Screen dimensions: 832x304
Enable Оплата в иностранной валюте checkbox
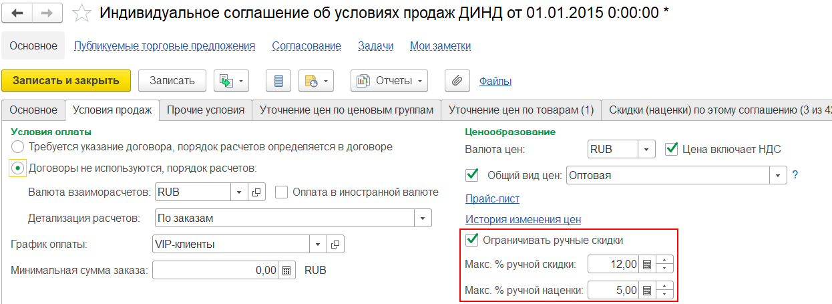[x=281, y=192]
